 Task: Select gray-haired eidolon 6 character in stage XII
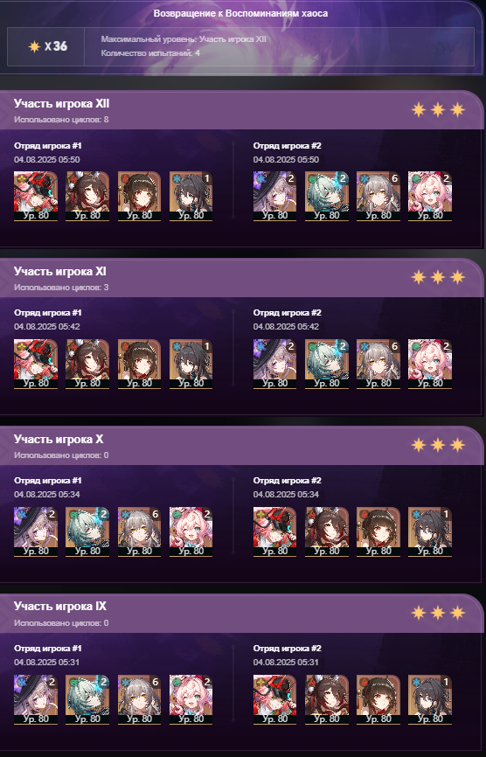378,196
